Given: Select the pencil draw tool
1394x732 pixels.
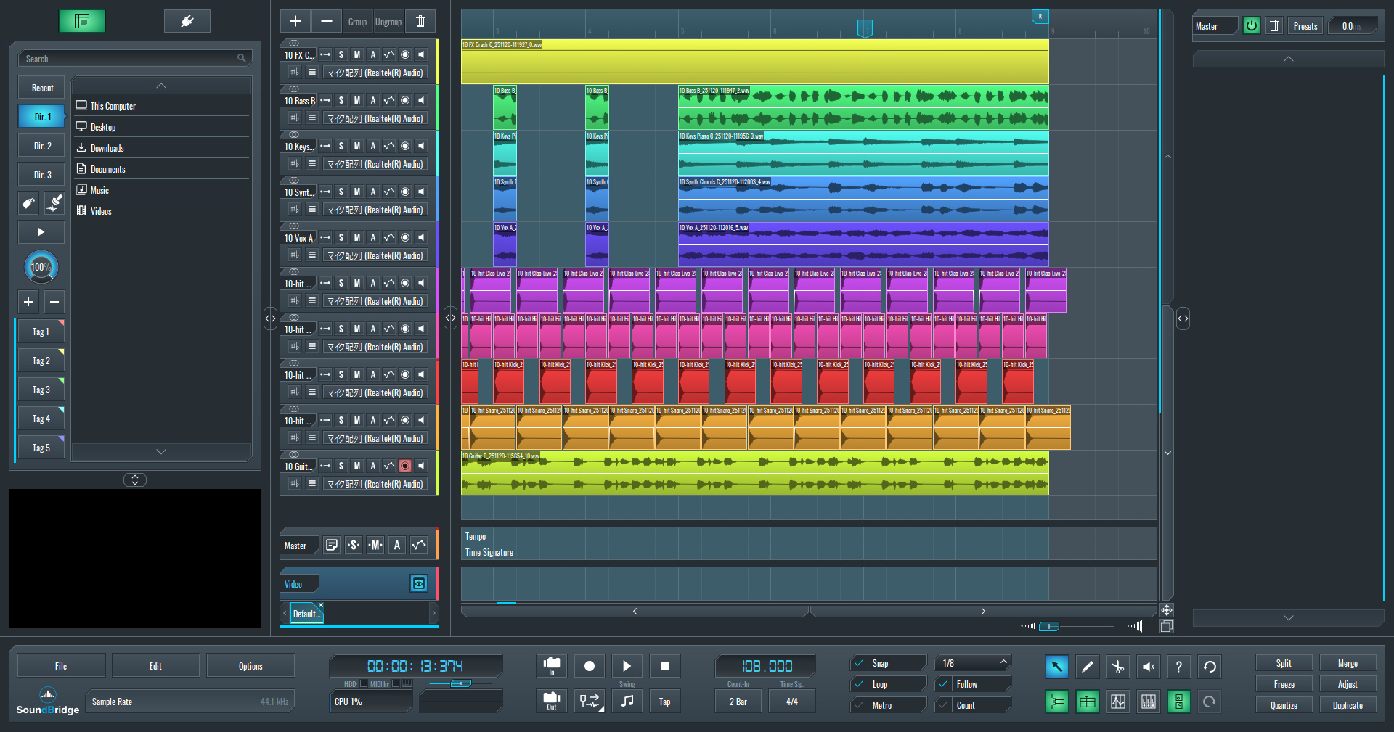Looking at the screenshot, I should click(x=1087, y=667).
